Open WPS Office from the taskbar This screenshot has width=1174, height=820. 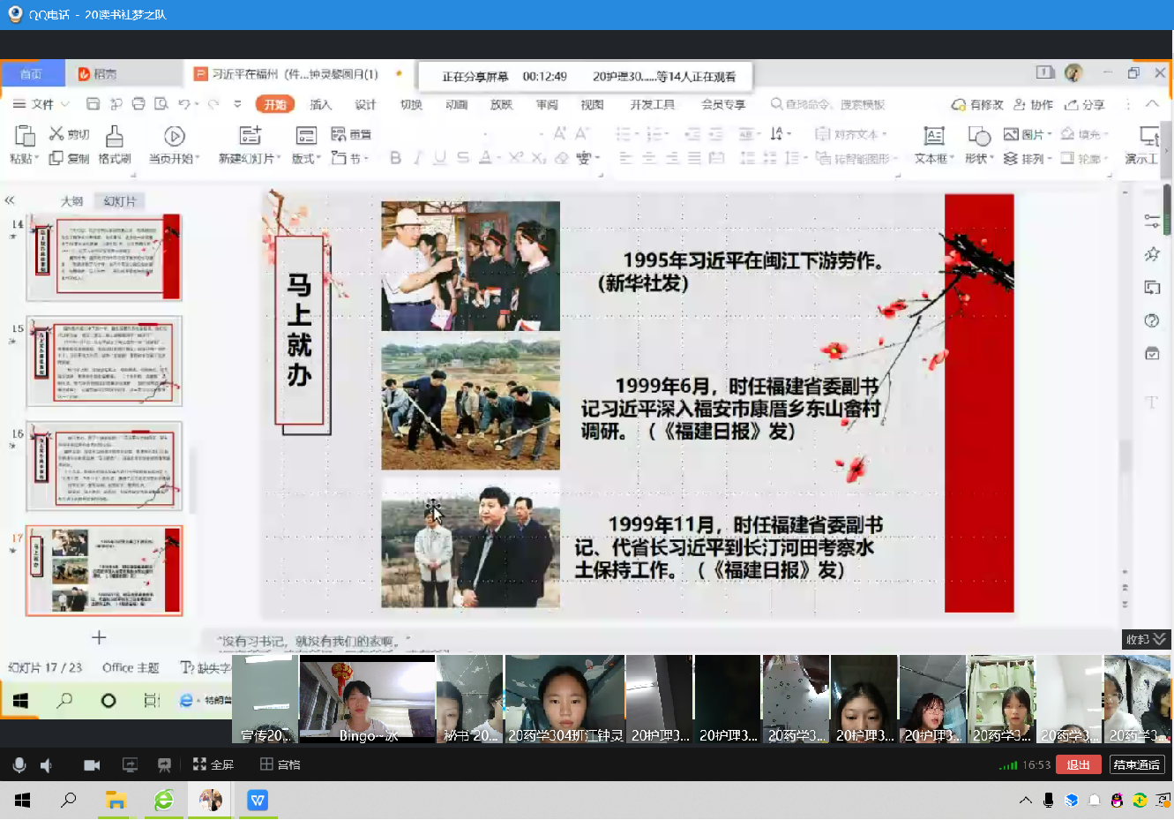[x=258, y=801]
